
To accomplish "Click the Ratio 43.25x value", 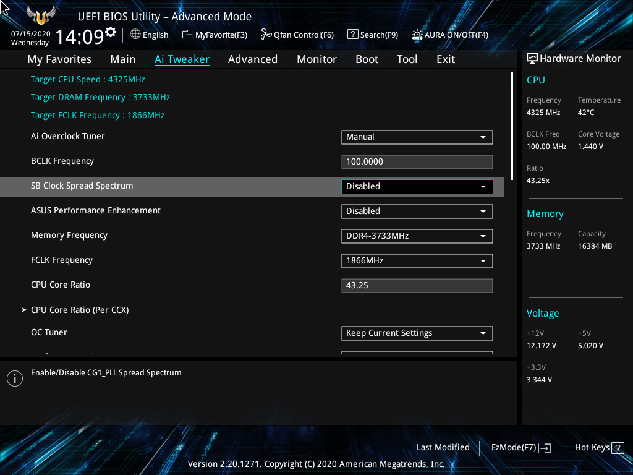I will (538, 181).
